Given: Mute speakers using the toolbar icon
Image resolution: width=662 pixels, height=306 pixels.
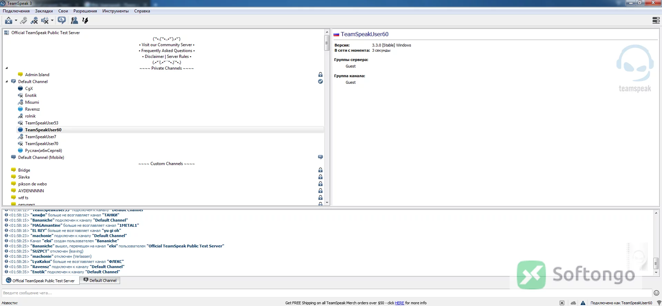Looking at the screenshot, I should pos(45,21).
